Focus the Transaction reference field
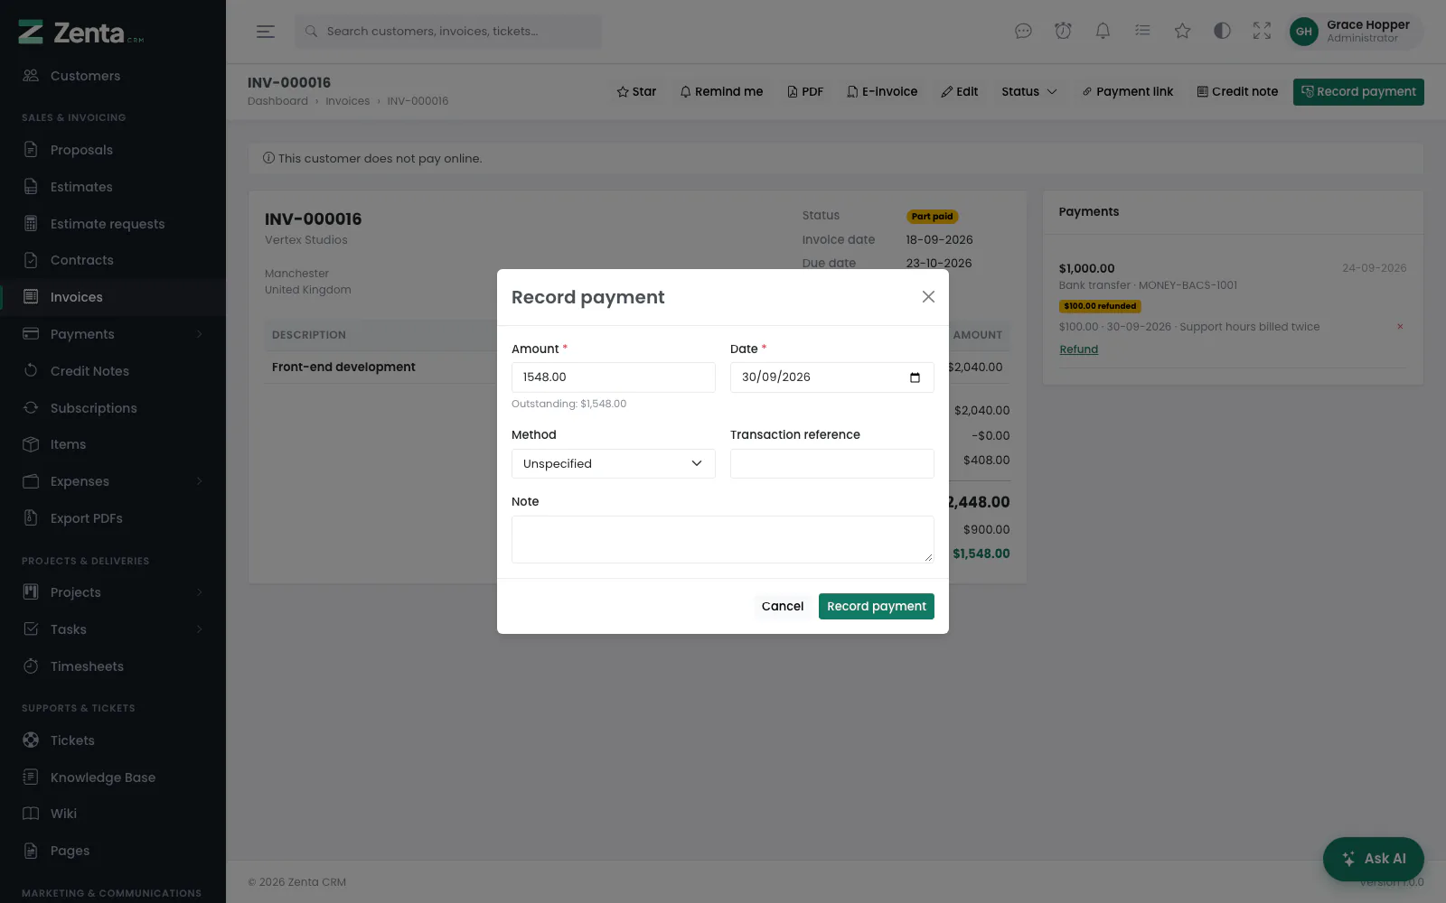1446x903 pixels. point(832,464)
